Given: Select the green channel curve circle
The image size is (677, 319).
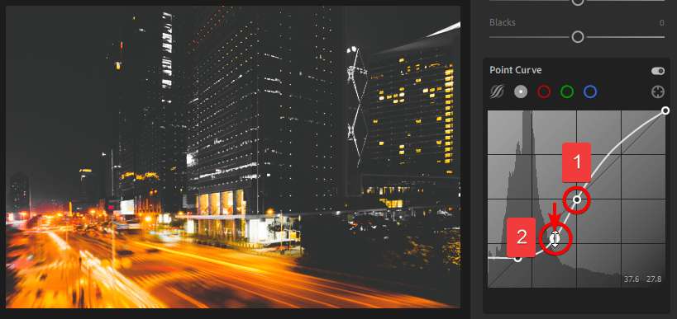Looking at the screenshot, I should point(567,91).
